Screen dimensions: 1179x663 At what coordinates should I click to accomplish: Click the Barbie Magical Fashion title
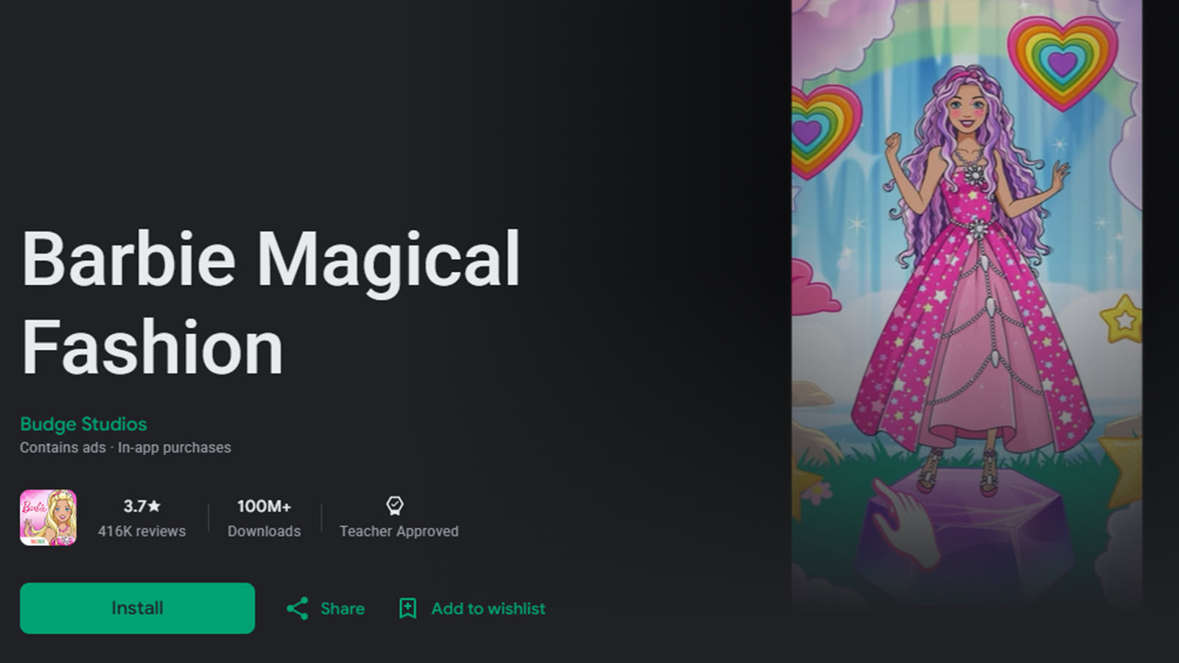tap(270, 303)
